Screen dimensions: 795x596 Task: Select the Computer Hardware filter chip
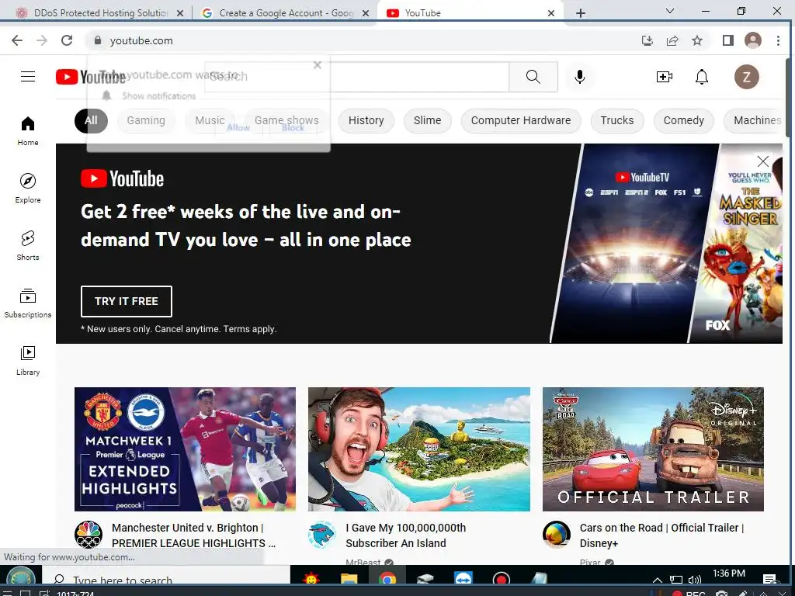[521, 120]
